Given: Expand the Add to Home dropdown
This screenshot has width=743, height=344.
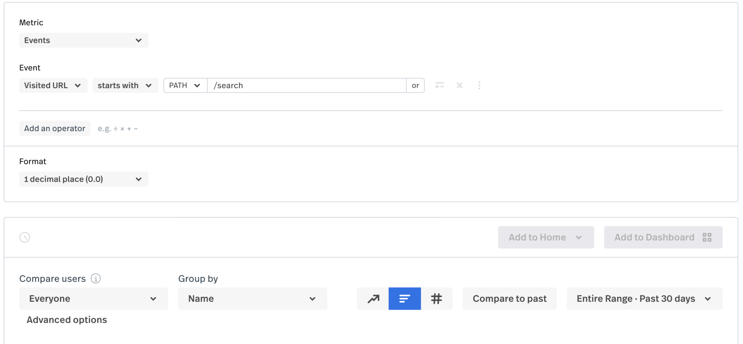Looking at the screenshot, I should [x=546, y=237].
